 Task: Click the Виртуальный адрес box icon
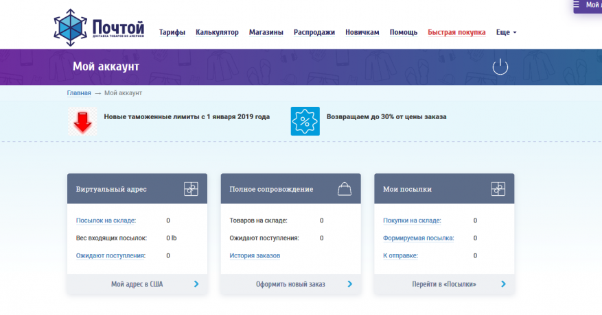tap(191, 189)
